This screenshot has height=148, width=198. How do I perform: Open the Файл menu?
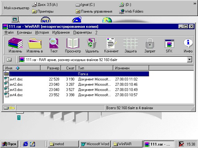tap(9, 32)
